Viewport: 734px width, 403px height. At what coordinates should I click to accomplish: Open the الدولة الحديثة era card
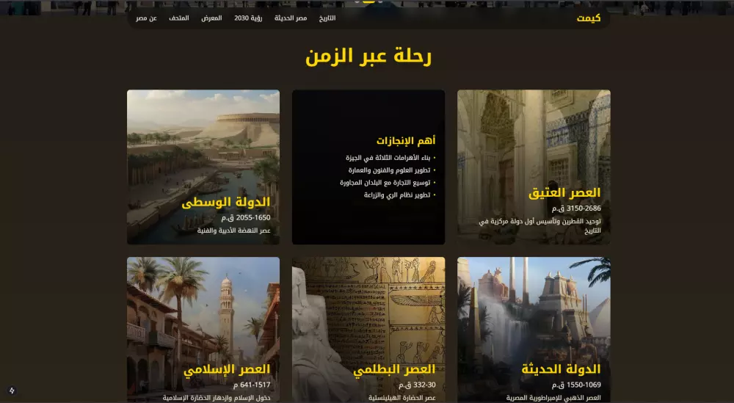[534, 330]
